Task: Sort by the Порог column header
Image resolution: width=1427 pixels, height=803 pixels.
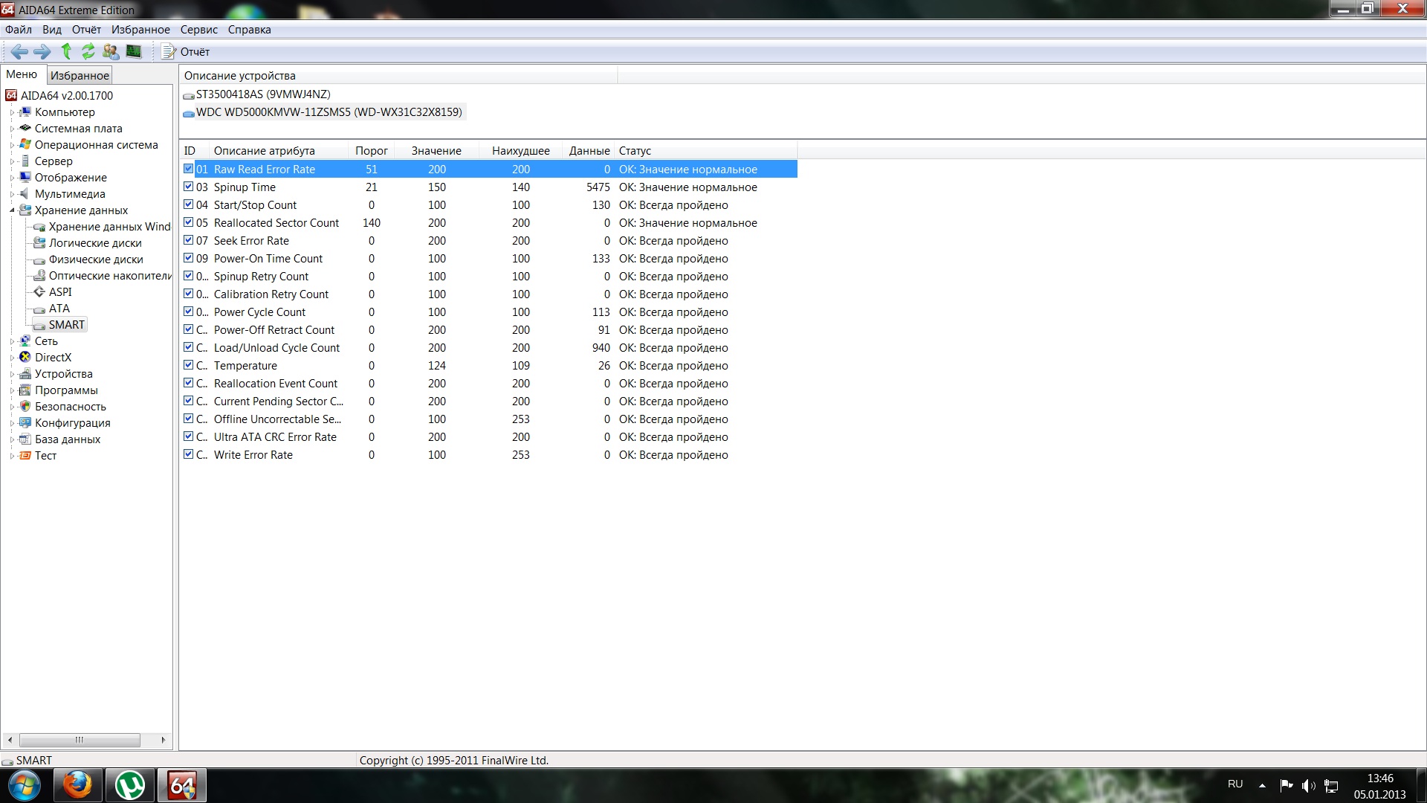Action: pyautogui.click(x=371, y=150)
